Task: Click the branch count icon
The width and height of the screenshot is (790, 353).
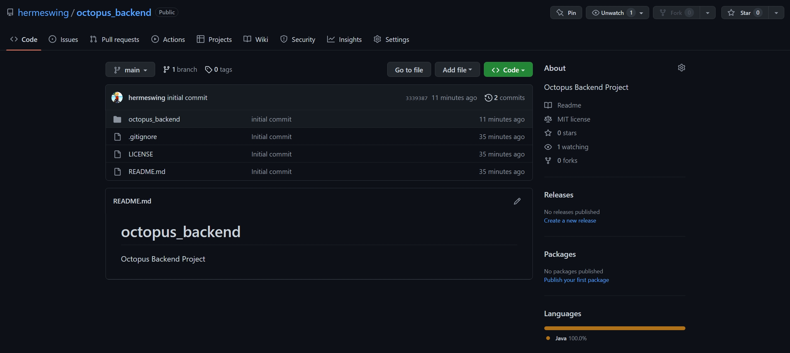Action: click(166, 70)
